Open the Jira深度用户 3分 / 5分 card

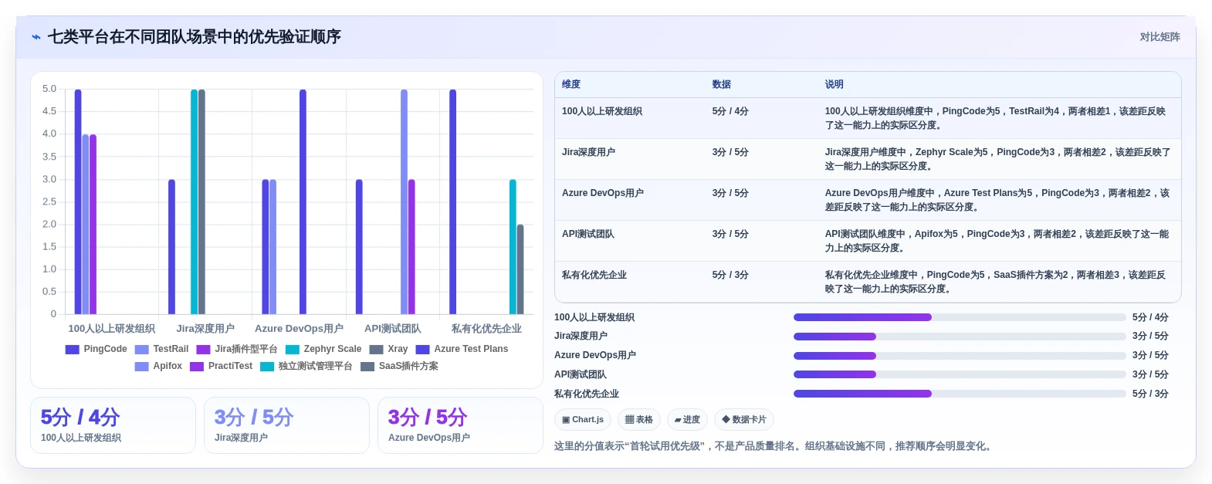pyautogui.click(x=286, y=425)
